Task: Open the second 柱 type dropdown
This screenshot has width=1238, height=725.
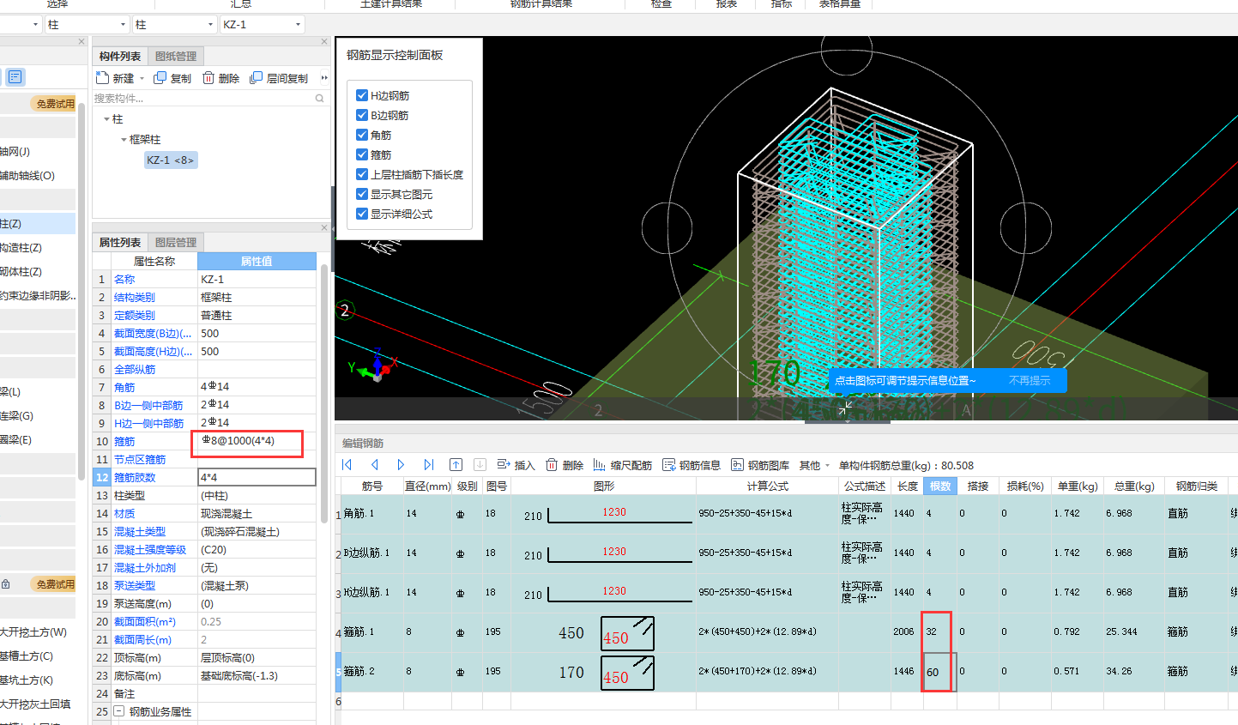Action: pyautogui.click(x=210, y=25)
